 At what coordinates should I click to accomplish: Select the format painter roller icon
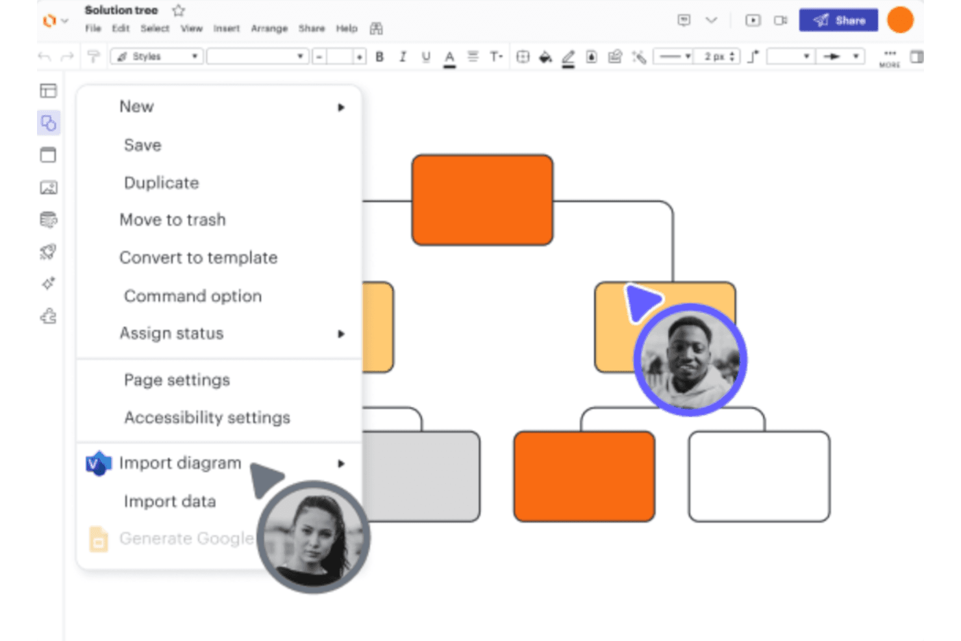pyautogui.click(x=94, y=57)
